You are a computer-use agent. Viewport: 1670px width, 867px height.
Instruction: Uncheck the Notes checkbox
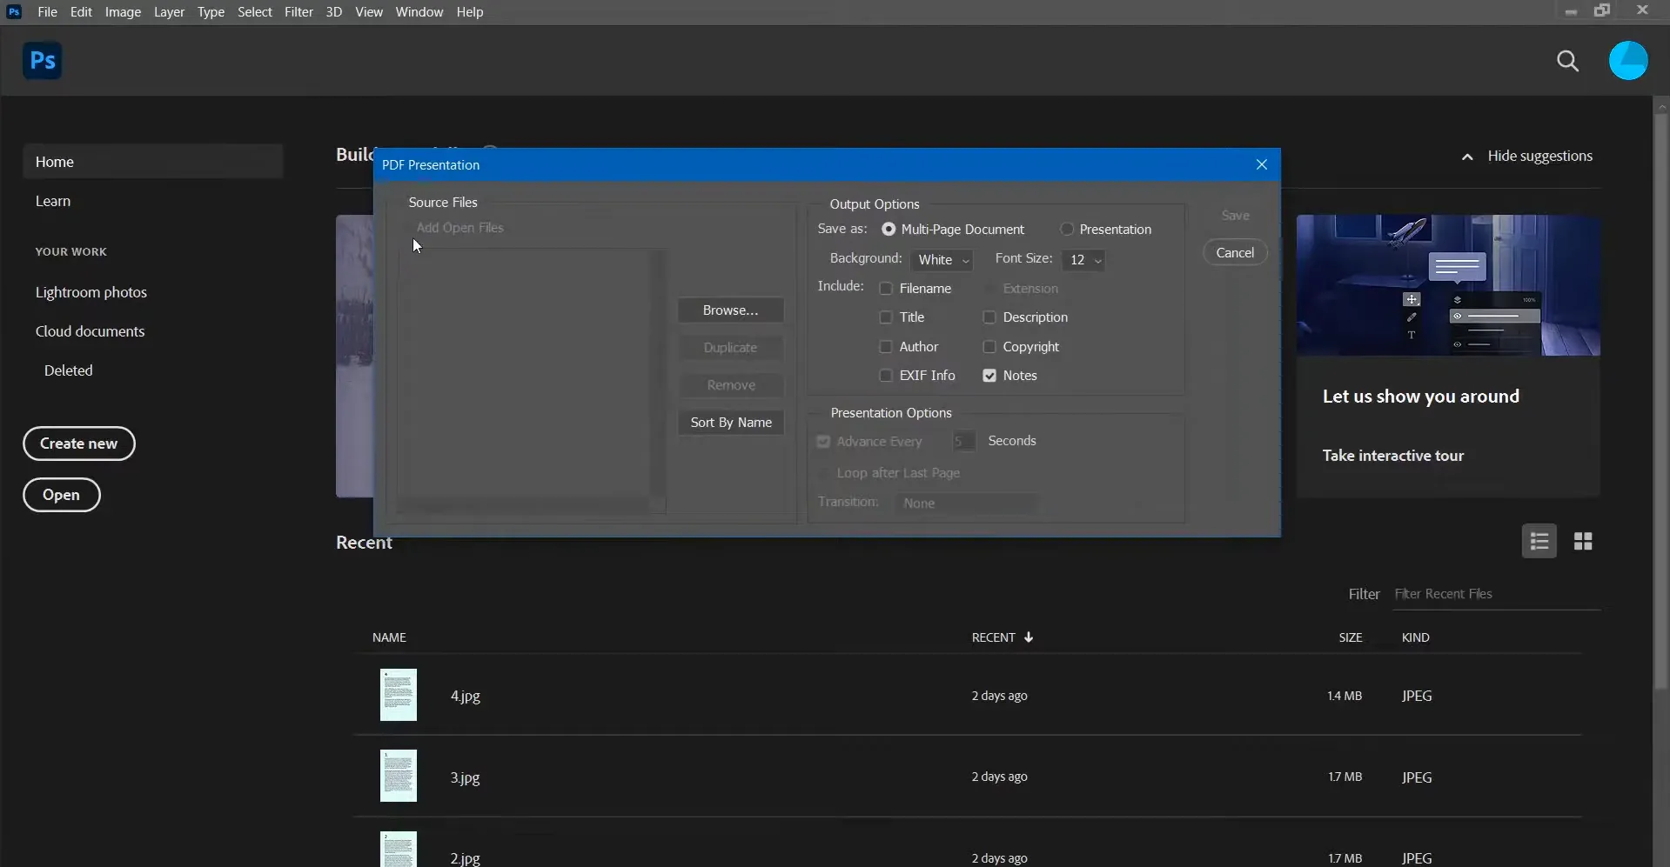coord(989,376)
